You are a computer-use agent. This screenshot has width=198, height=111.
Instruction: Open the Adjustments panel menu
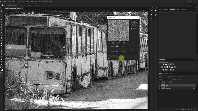click(x=196, y=60)
